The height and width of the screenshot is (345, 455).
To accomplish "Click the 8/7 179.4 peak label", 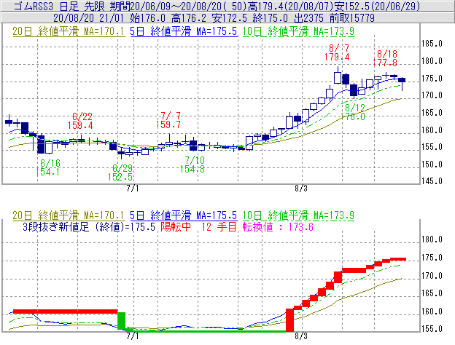I will pyautogui.click(x=337, y=52).
